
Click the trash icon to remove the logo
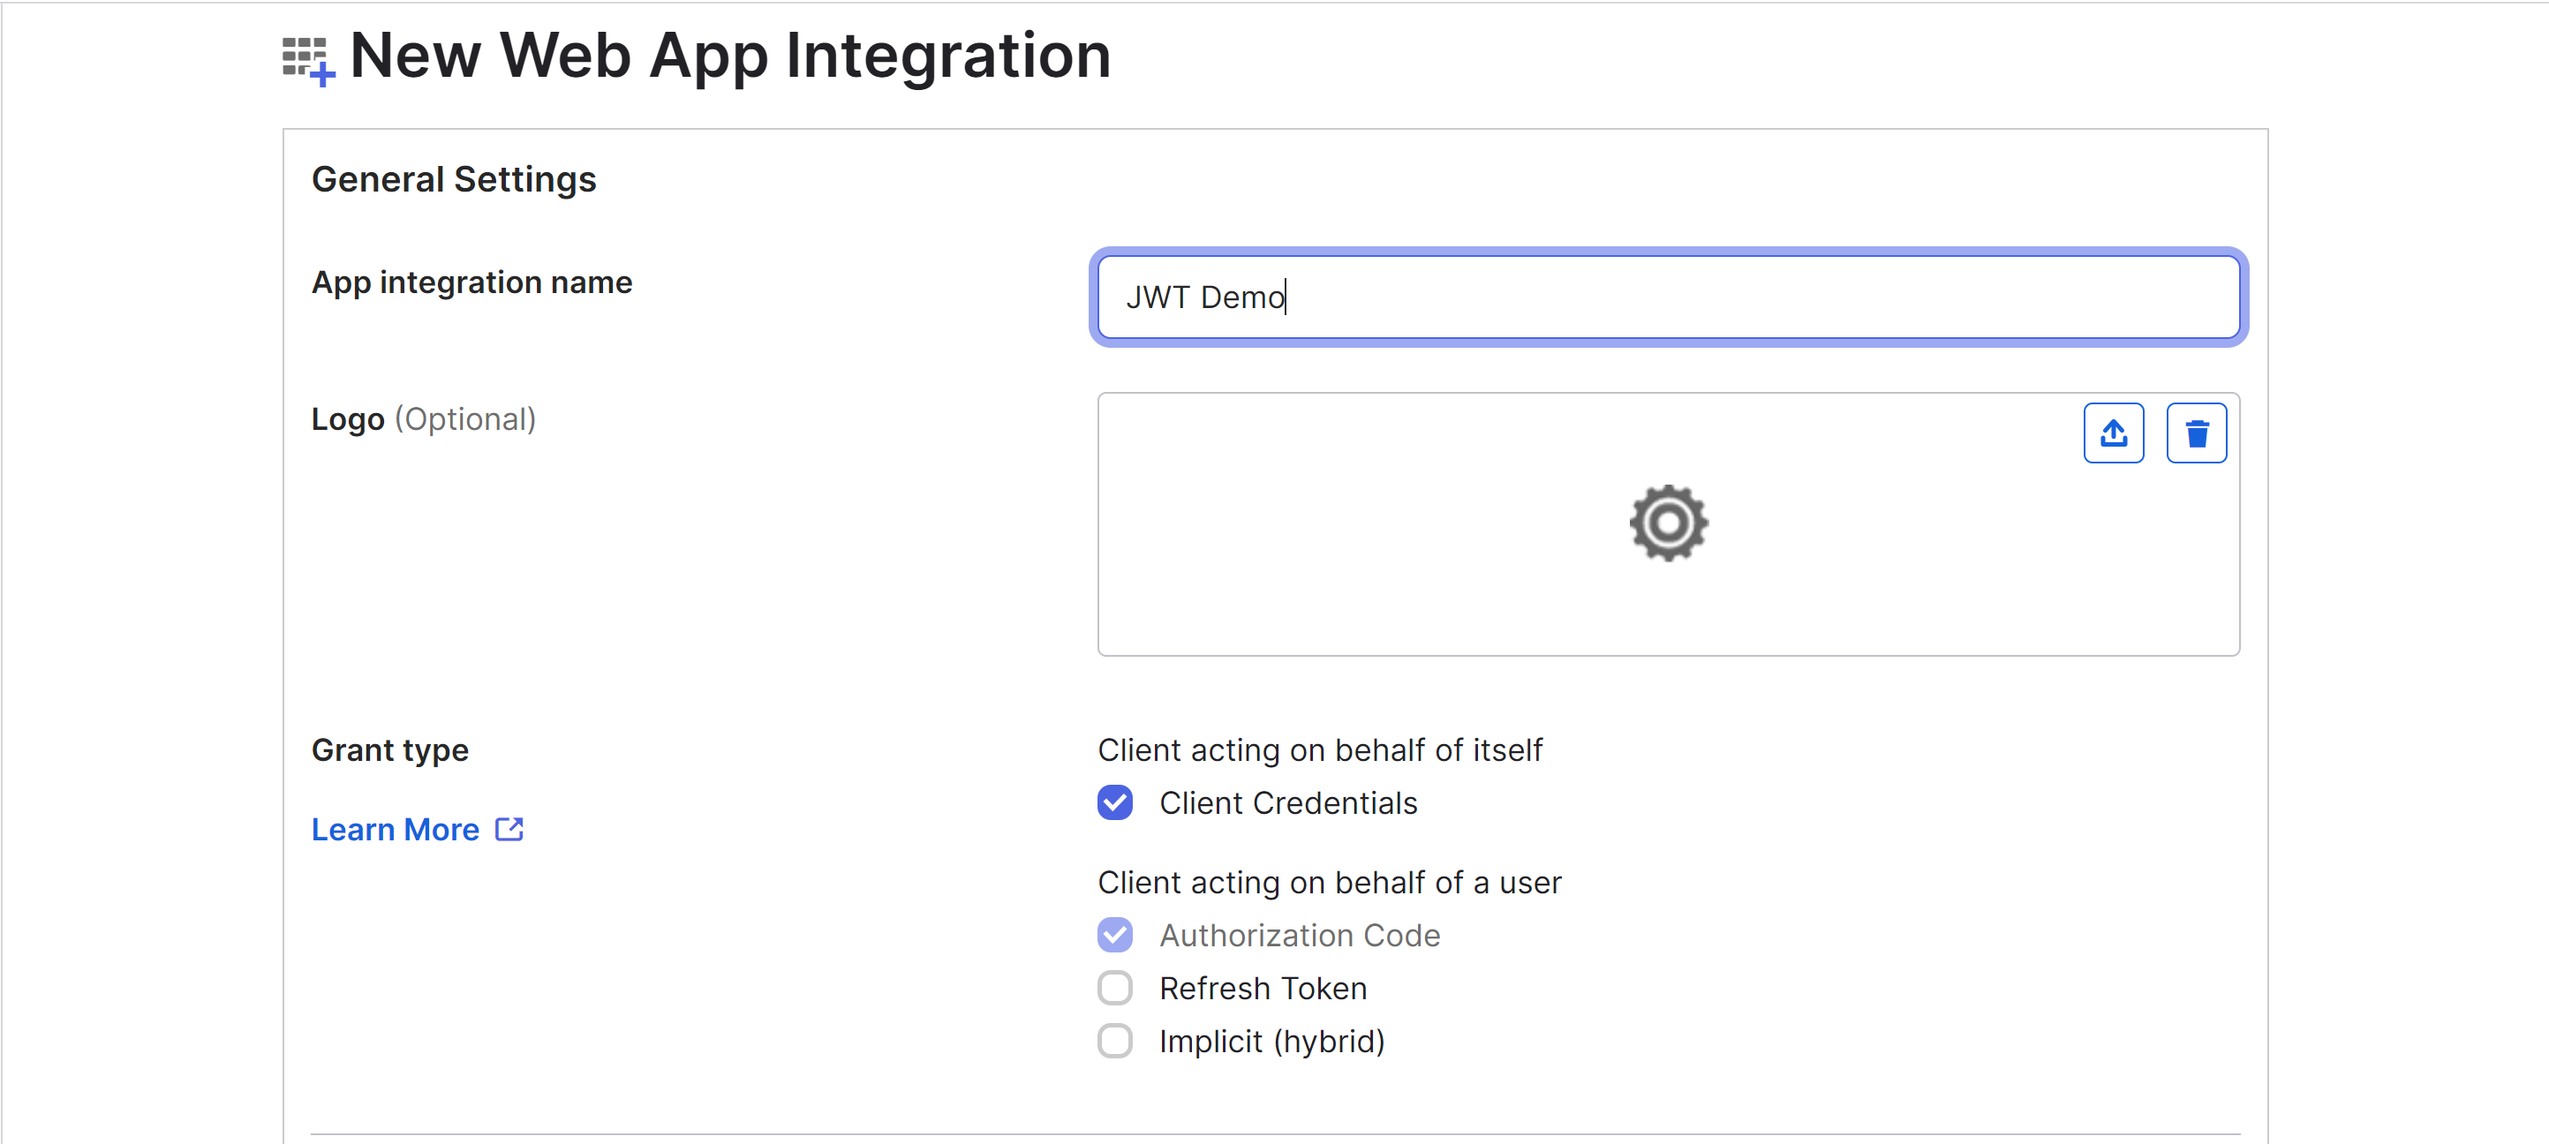[x=2197, y=433]
